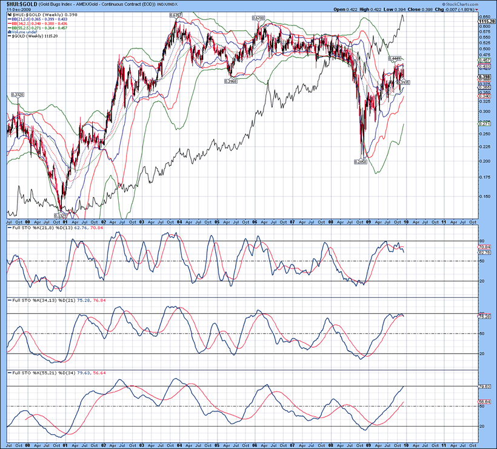Click the $HUI:$GOLD Weekly legend marker
497x449 pixels.
click(8, 15)
